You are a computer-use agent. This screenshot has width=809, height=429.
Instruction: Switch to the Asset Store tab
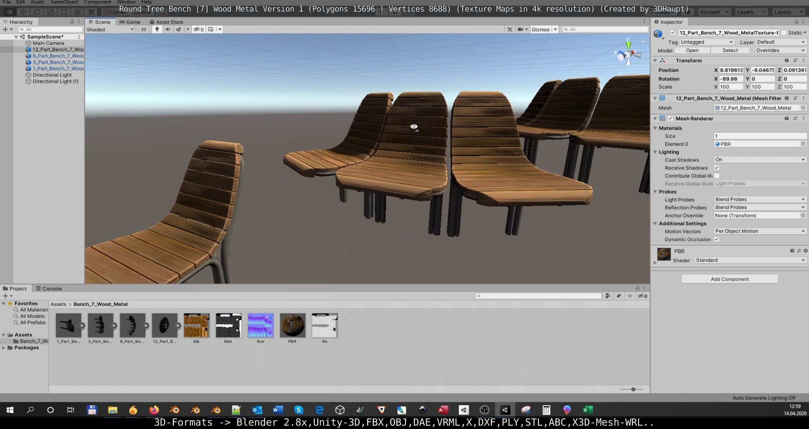166,22
